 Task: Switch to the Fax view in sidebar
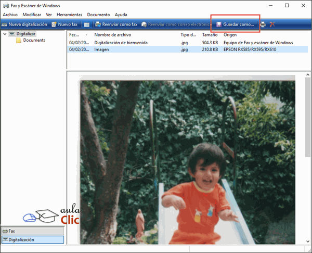pyautogui.click(x=32, y=231)
